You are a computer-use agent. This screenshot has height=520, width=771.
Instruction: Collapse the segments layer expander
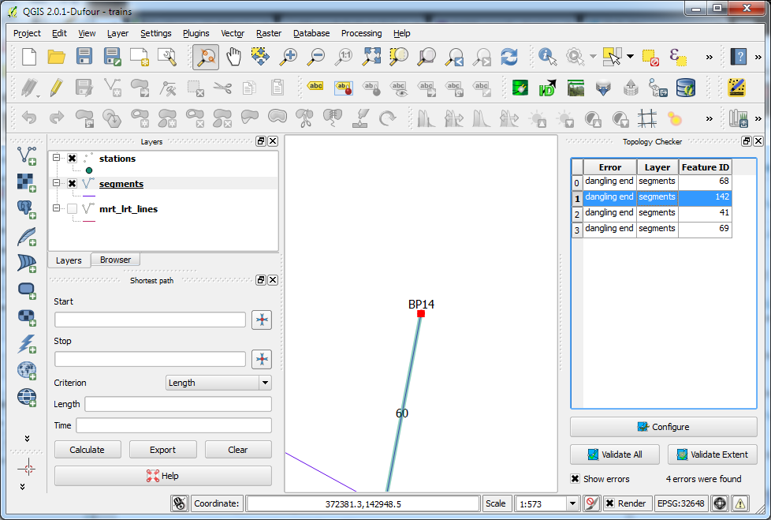coord(57,184)
